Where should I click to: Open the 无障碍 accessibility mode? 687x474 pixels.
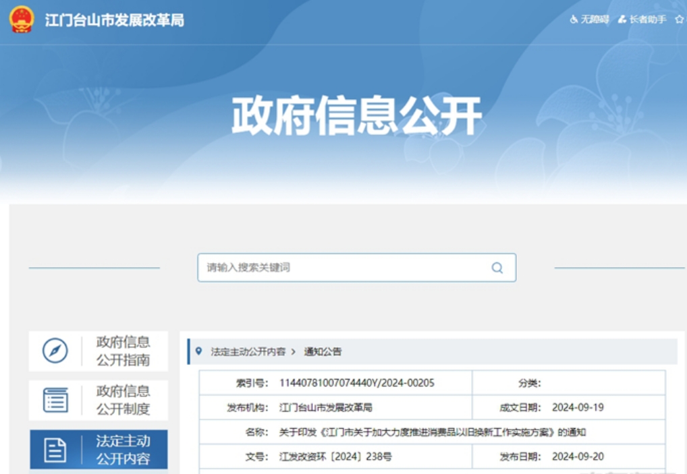(x=595, y=20)
